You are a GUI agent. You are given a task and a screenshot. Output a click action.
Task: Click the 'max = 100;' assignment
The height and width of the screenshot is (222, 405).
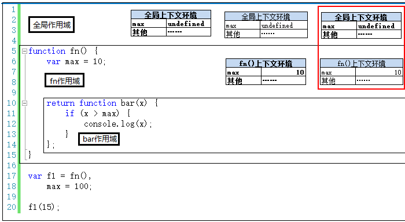(x=69, y=186)
